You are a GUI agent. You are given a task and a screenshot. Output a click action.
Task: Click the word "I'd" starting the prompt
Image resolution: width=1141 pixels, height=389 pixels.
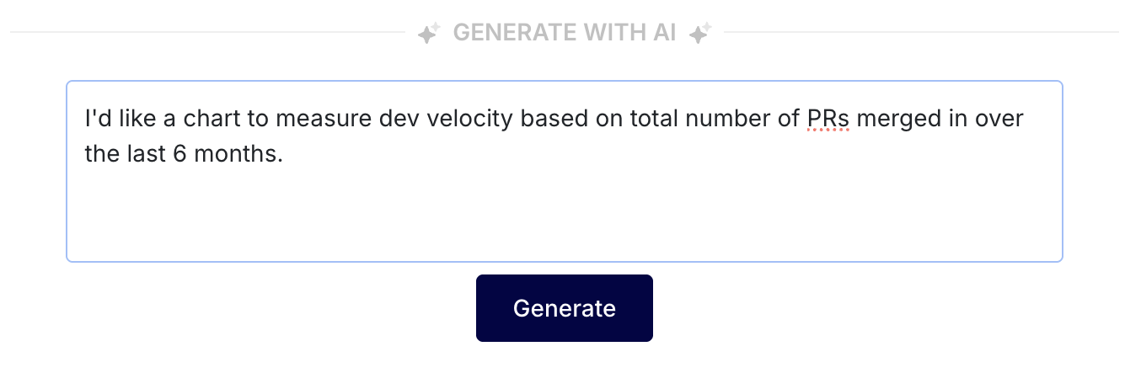point(98,119)
